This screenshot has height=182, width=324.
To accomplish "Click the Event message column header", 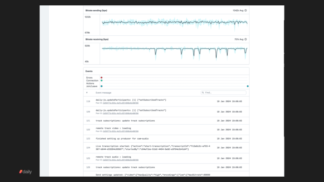I will 103,93.
